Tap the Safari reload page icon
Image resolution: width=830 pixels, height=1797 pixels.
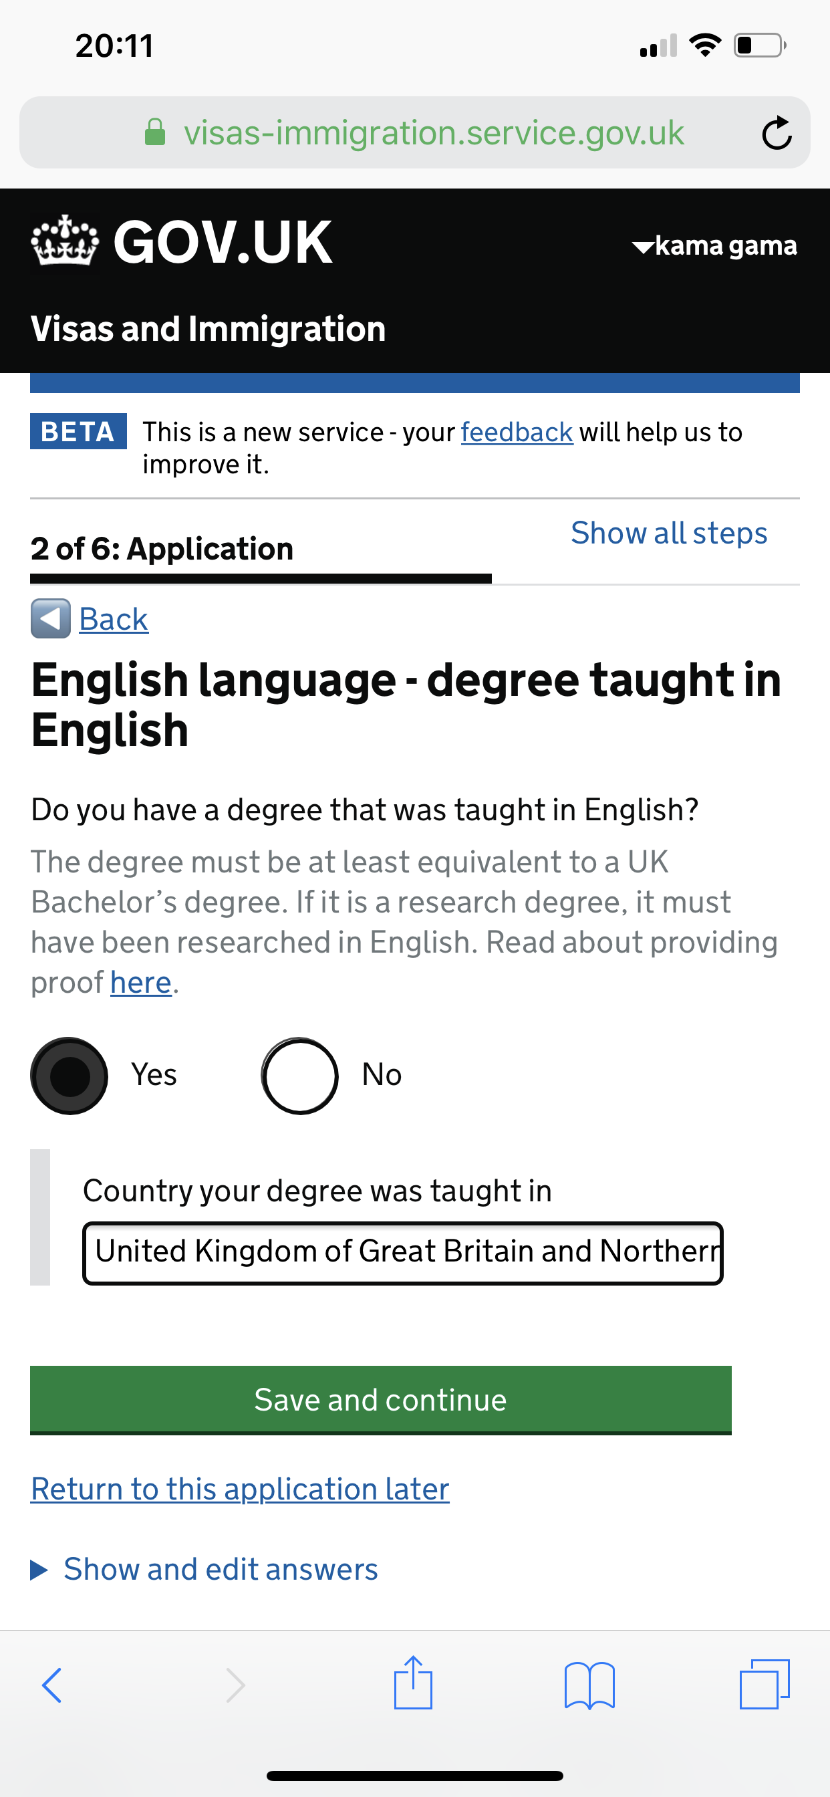777,132
